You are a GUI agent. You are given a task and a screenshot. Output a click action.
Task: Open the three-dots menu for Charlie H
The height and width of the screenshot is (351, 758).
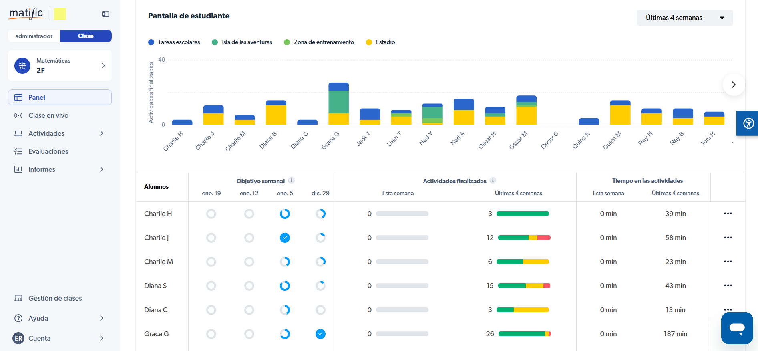pos(728,214)
